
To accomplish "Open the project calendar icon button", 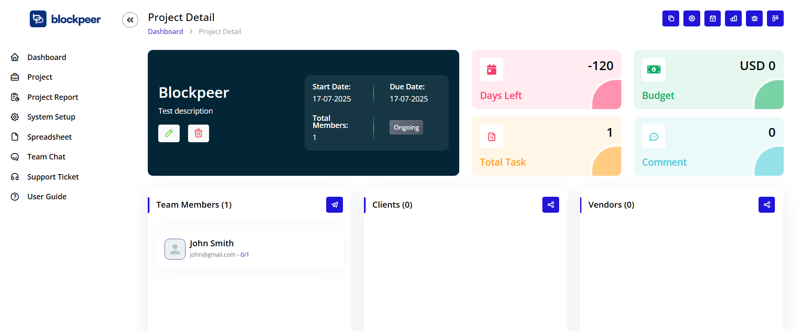I will click(712, 18).
